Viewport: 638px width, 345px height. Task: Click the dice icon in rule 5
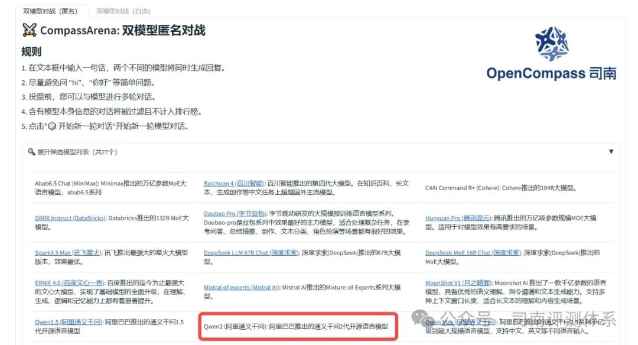[52, 126]
